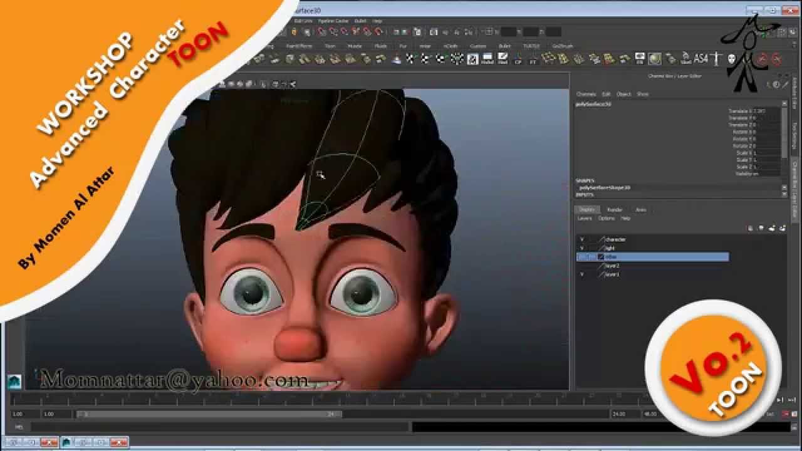Viewport: 802px width, 451px height.
Task: Click the leftmost layer editor toolbar icon
Action: tap(751, 229)
